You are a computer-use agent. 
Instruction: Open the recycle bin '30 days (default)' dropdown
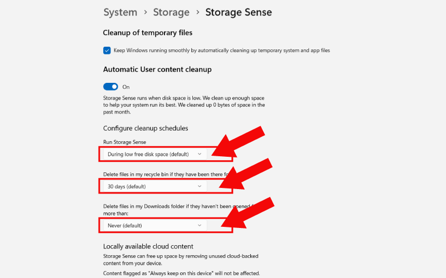click(154, 186)
